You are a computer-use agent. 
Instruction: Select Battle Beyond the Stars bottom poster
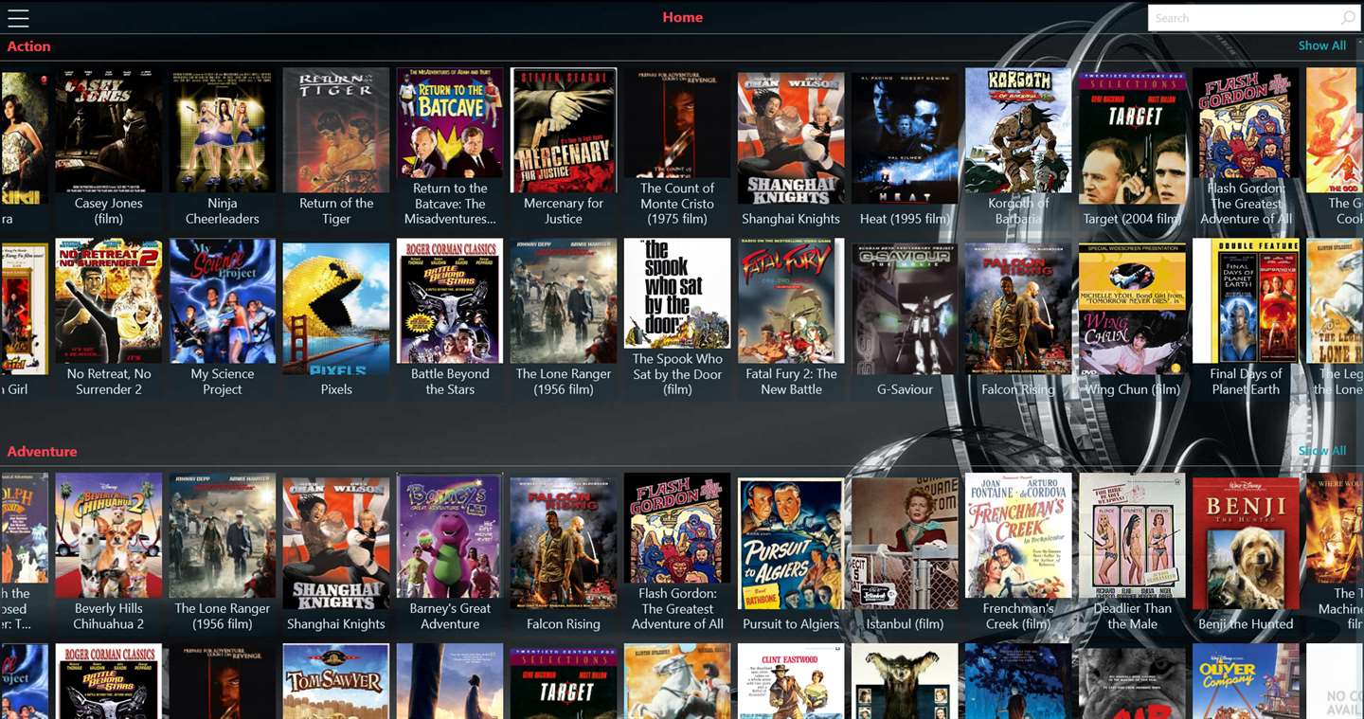(109, 681)
